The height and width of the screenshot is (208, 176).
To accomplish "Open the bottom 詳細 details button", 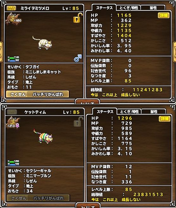I will coord(165,119).
